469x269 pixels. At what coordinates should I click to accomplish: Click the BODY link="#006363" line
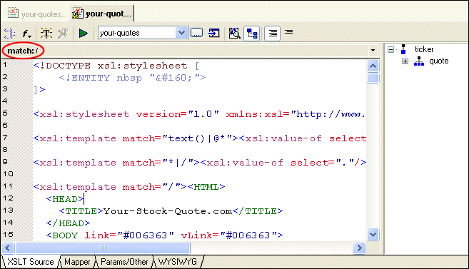click(164, 235)
